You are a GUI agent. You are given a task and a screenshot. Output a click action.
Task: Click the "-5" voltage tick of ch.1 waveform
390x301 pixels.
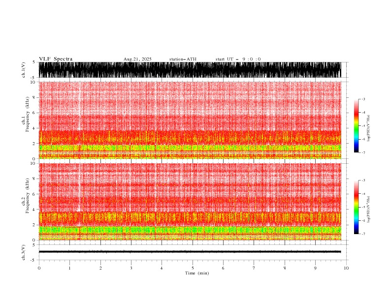pos(33,78)
